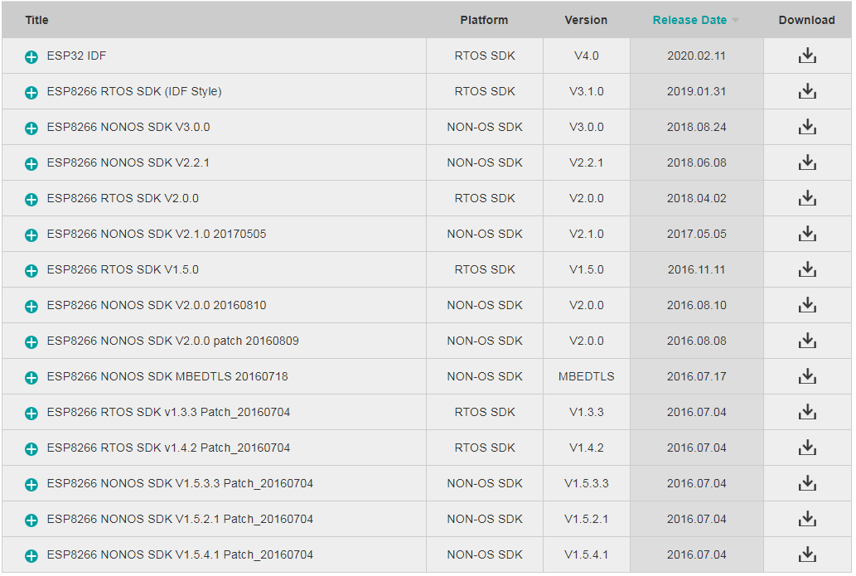856x576 pixels.
Task: Sort by the Version column header
Action: pyautogui.click(x=586, y=20)
